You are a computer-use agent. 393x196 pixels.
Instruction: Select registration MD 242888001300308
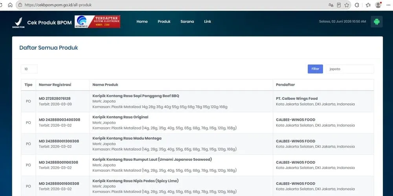coord(59,141)
